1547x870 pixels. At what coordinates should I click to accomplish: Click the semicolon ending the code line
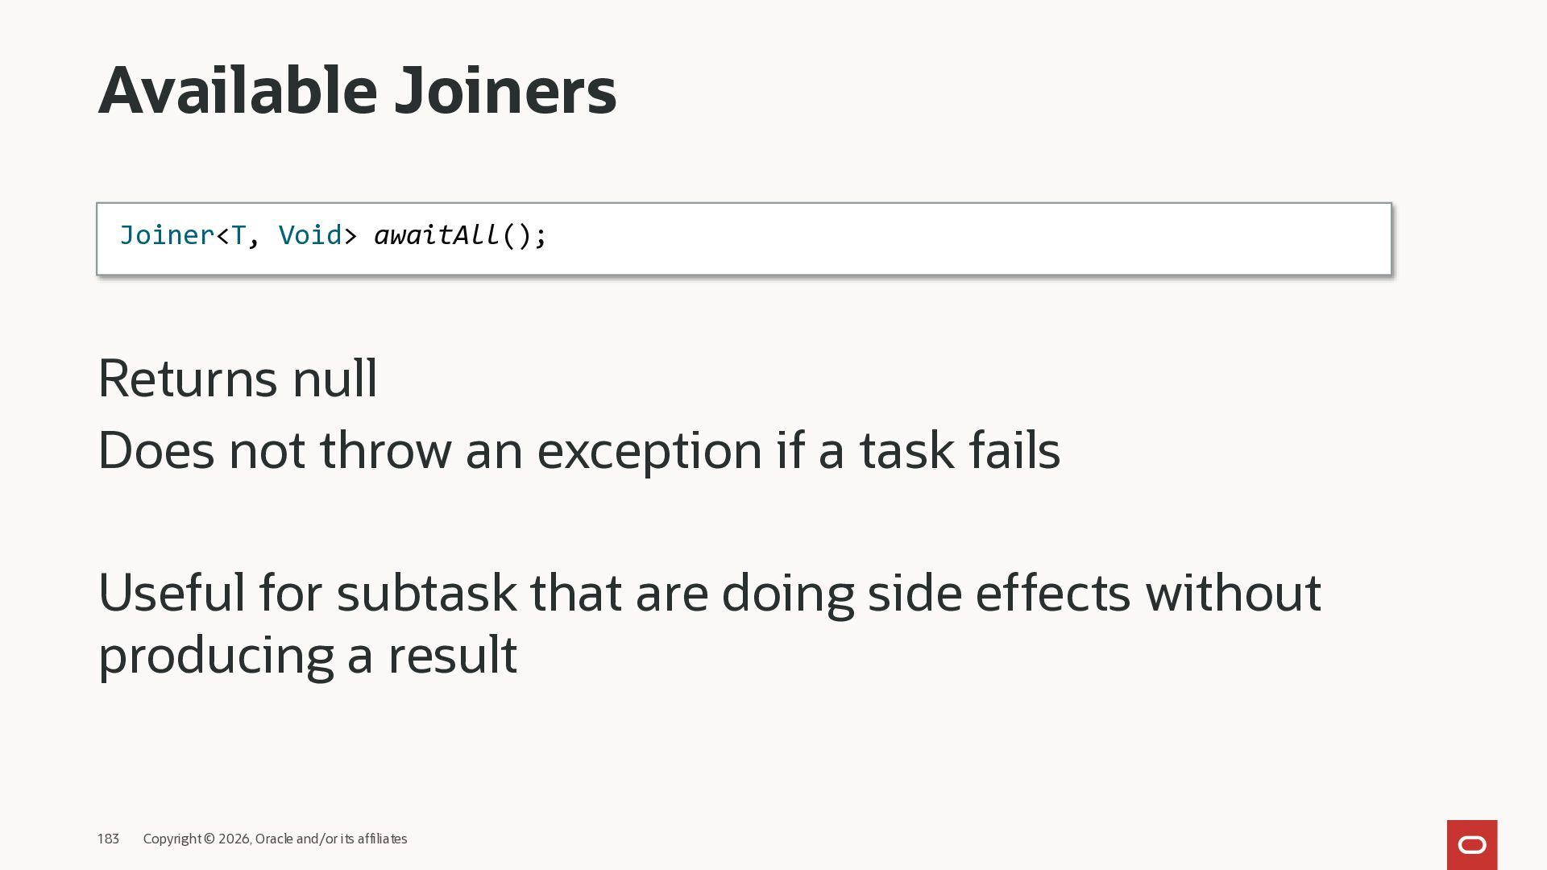pos(541,236)
